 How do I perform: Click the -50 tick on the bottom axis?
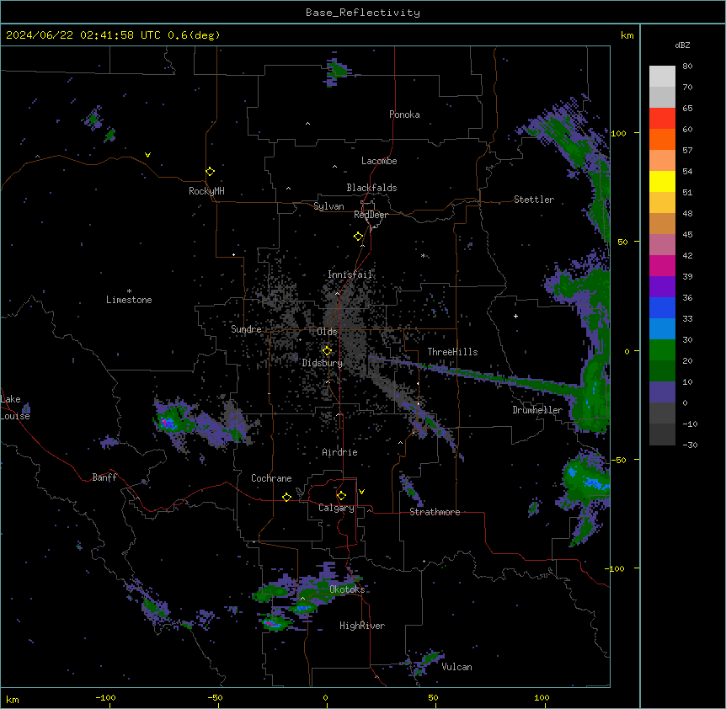(215, 697)
